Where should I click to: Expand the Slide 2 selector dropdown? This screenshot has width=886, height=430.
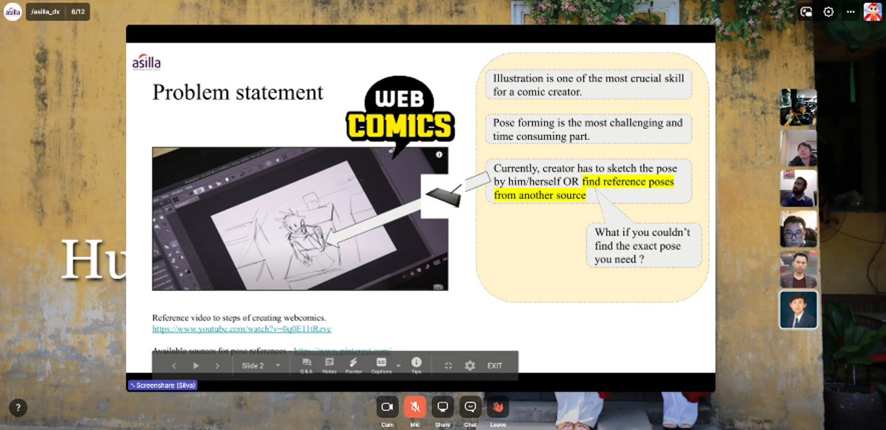coord(261,365)
